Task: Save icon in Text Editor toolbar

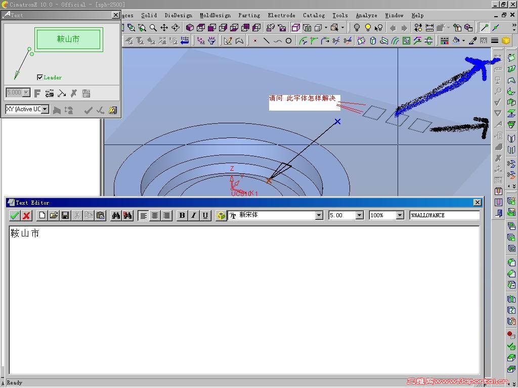Action: click(x=65, y=215)
